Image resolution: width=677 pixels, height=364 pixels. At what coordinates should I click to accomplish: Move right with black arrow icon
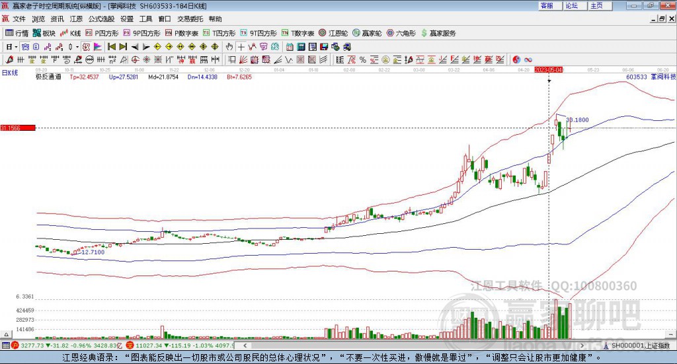click(146, 47)
